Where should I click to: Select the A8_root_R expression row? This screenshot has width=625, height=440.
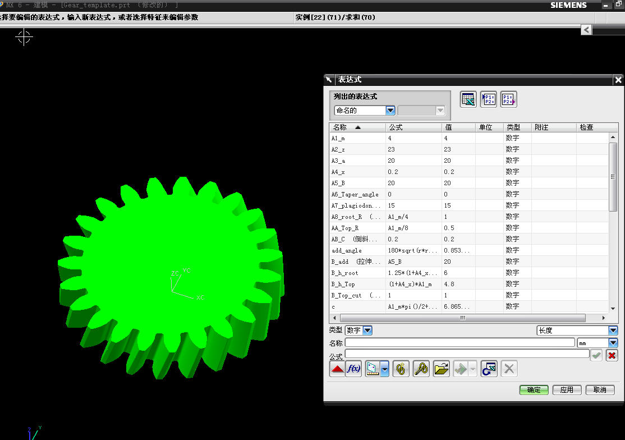pyautogui.click(x=469, y=217)
